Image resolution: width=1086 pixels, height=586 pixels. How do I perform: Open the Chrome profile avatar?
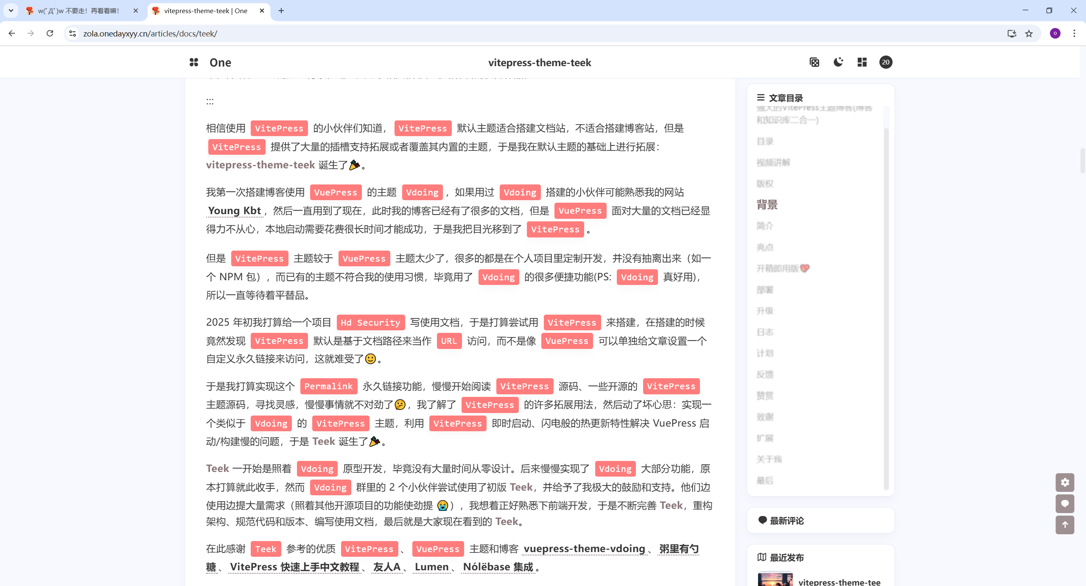tap(1055, 33)
